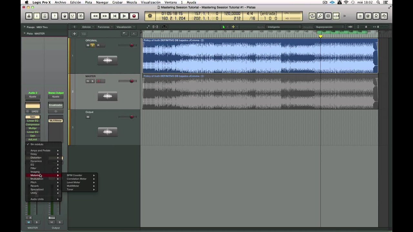Viewport: 413px width, 232px height.
Task: Expand the Pasaje: MIDI Thru disclosure triangle
Action: pos(25,27)
